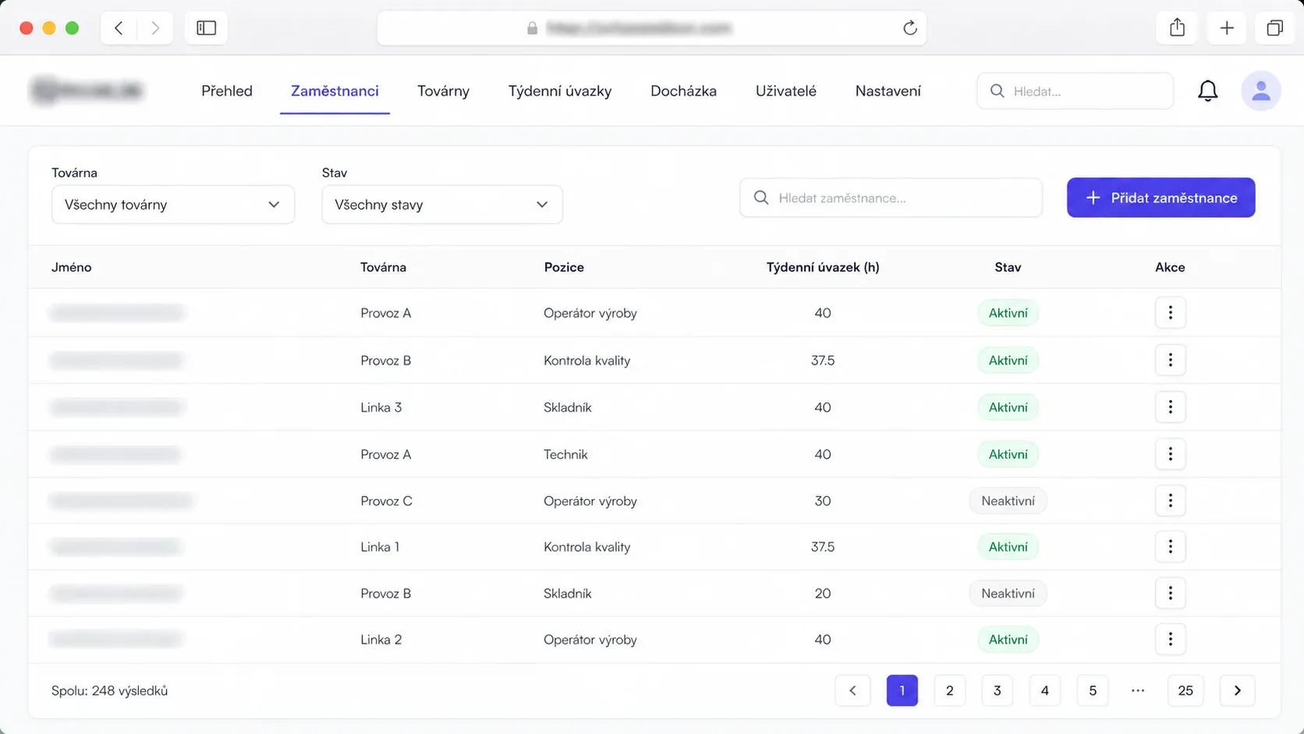1304x734 pixels.
Task: Click the Provoz C factory cell
Action: [x=386, y=501]
